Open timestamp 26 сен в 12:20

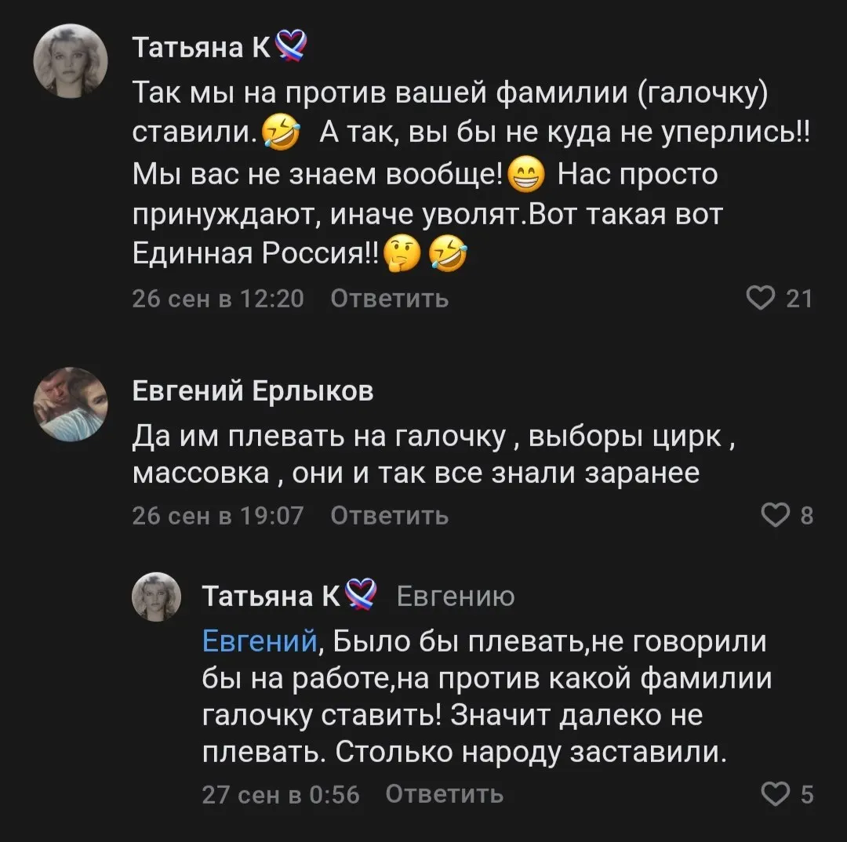pyautogui.click(x=218, y=298)
